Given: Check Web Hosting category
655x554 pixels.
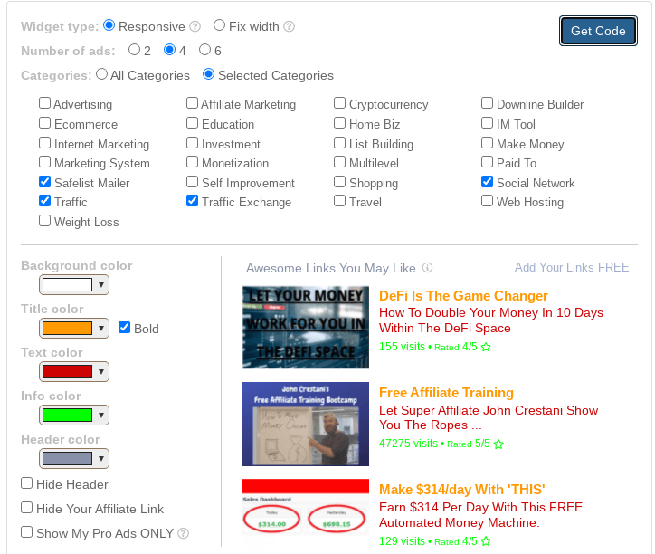Looking at the screenshot, I should pos(487,201).
